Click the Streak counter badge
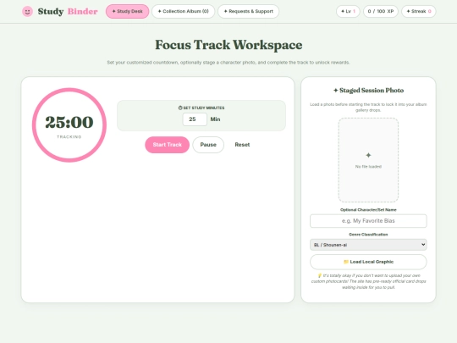457x343 pixels. coord(419,11)
